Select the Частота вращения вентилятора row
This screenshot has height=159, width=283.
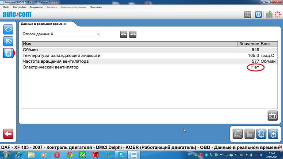pos(150,61)
